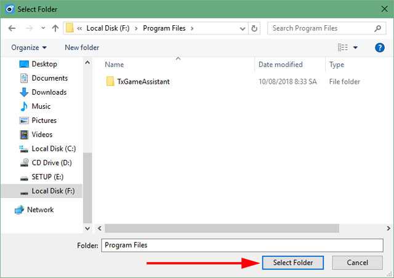Click sidebar scrollbar down arrow
Screen dimensions: 394x278
point(87,228)
